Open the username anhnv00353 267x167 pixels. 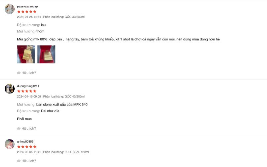click(x=25, y=141)
